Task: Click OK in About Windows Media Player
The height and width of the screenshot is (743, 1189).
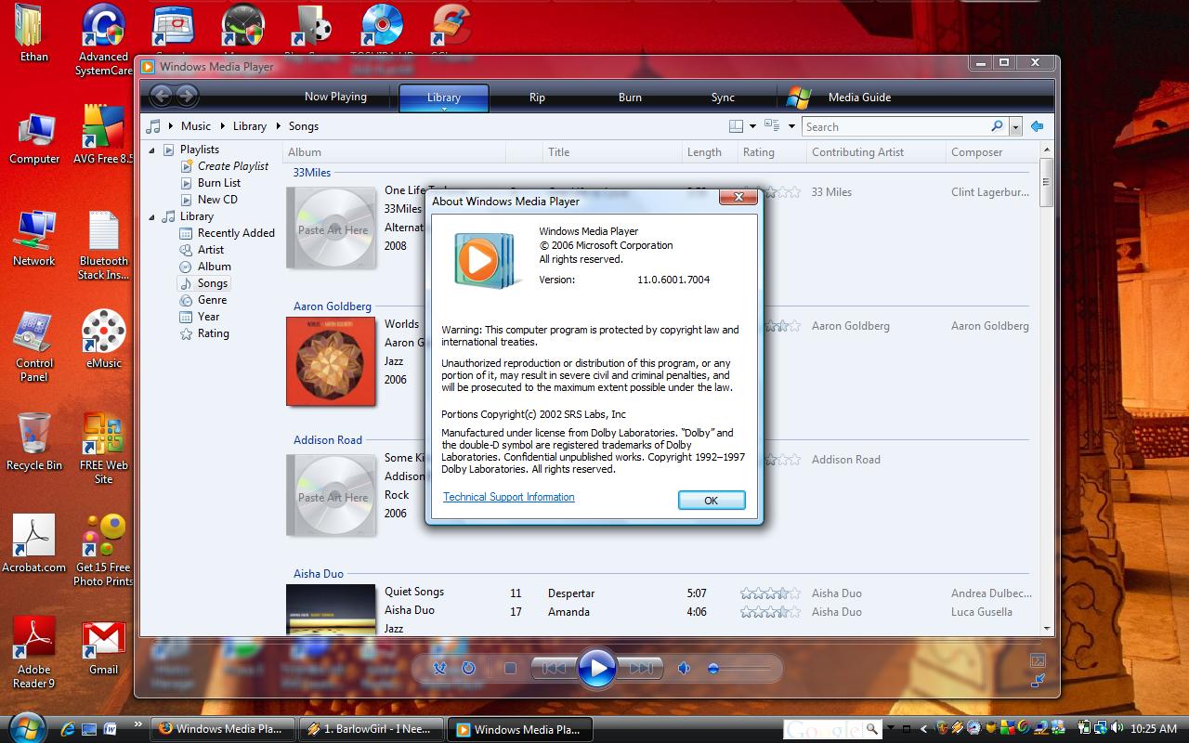Action: point(712,501)
